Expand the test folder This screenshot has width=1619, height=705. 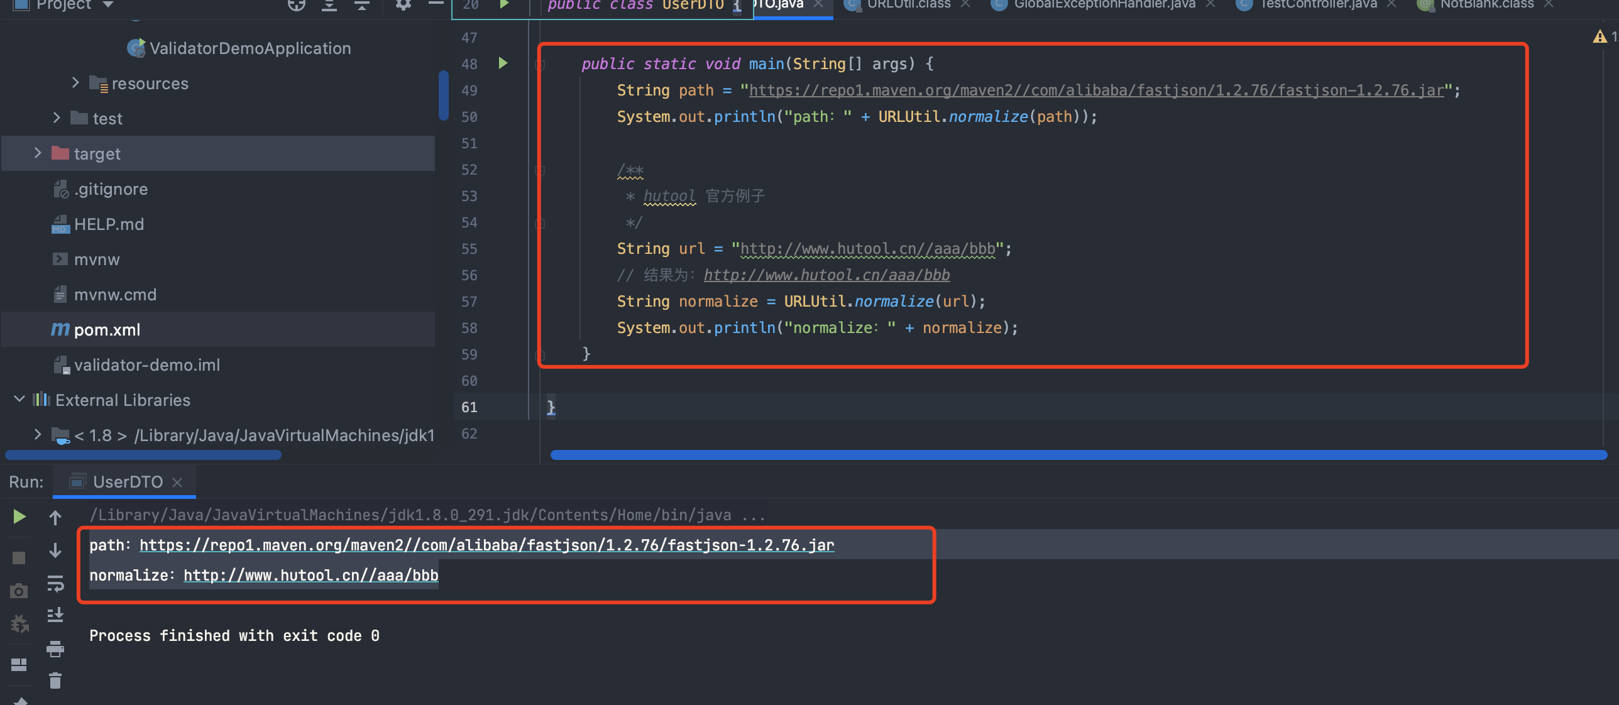(57, 117)
